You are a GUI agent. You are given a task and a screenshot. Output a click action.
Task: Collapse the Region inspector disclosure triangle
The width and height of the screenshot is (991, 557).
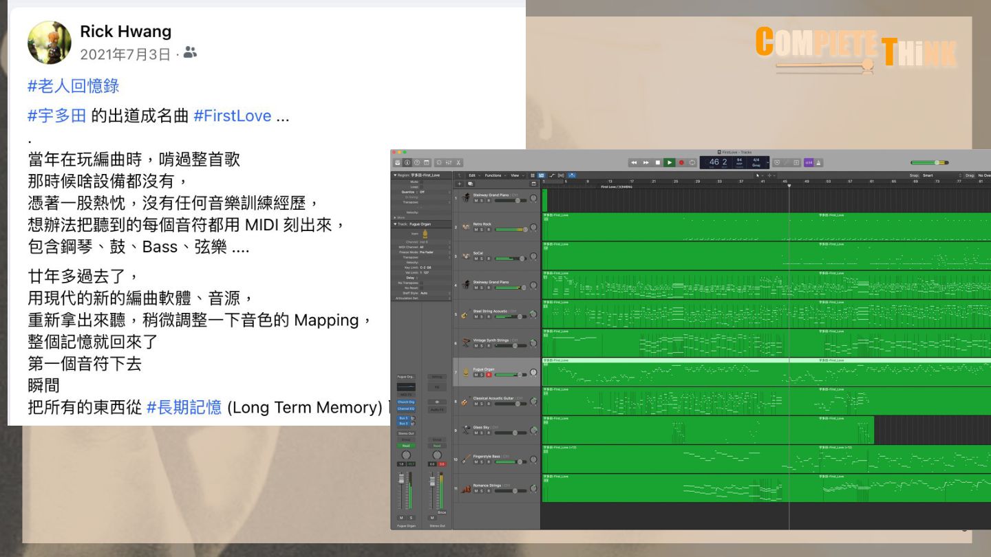pyautogui.click(x=395, y=175)
